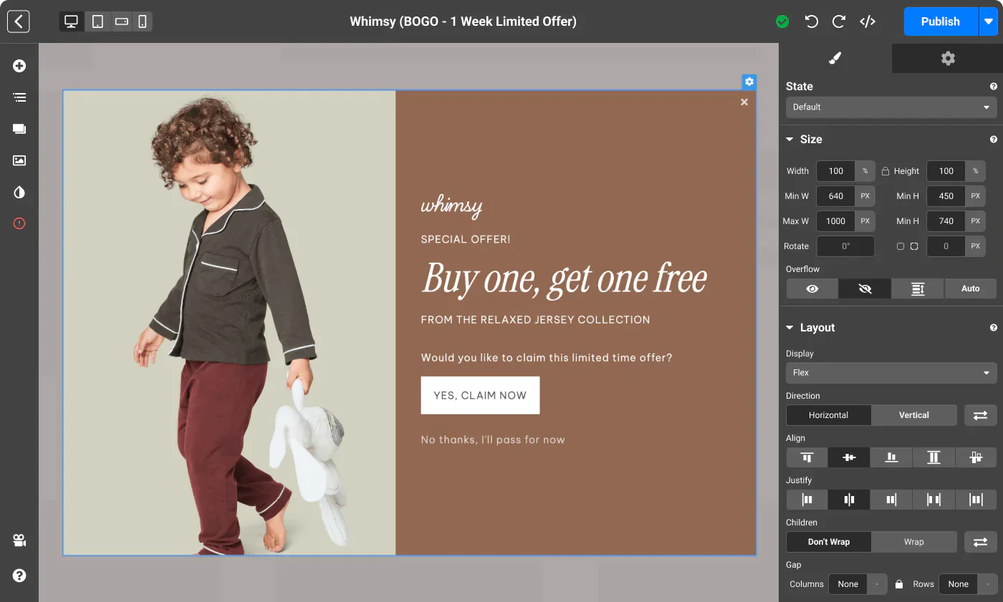Show overflow using the eye toggle
Image resolution: width=1003 pixels, height=602 pixels.
811,288
